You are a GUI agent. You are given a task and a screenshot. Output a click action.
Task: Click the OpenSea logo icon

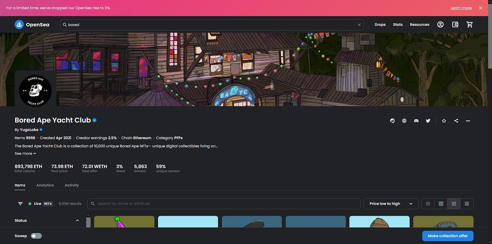(x=19, y=25)
